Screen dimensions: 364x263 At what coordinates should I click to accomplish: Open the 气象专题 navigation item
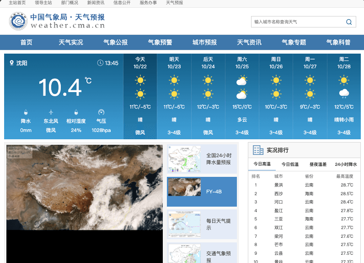click(294, 42)
